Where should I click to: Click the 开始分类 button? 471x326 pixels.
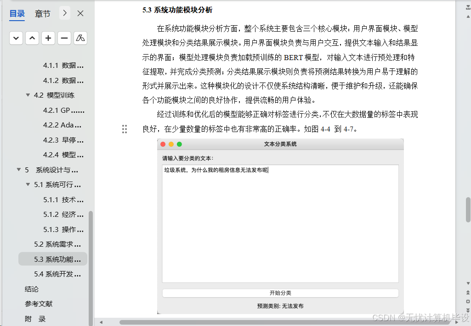coord(280,293)
